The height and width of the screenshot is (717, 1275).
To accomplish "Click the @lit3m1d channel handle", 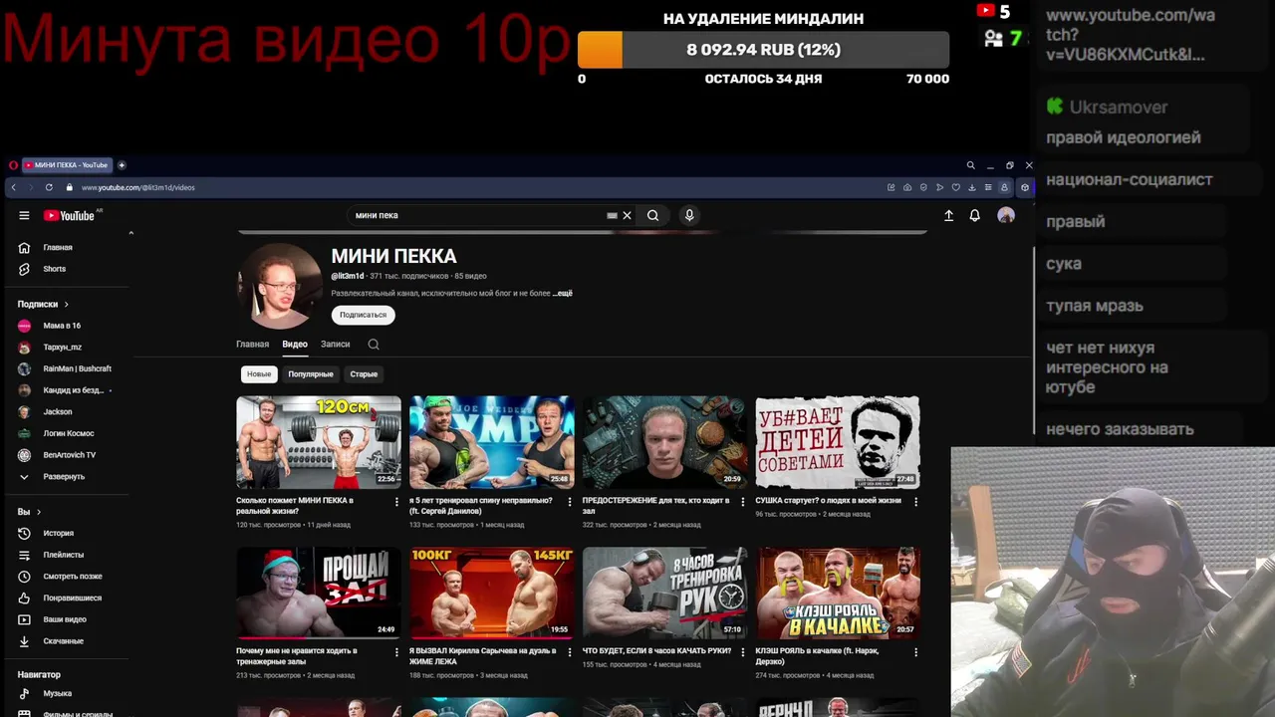I will pyautogui.click(x=348, y=276).
